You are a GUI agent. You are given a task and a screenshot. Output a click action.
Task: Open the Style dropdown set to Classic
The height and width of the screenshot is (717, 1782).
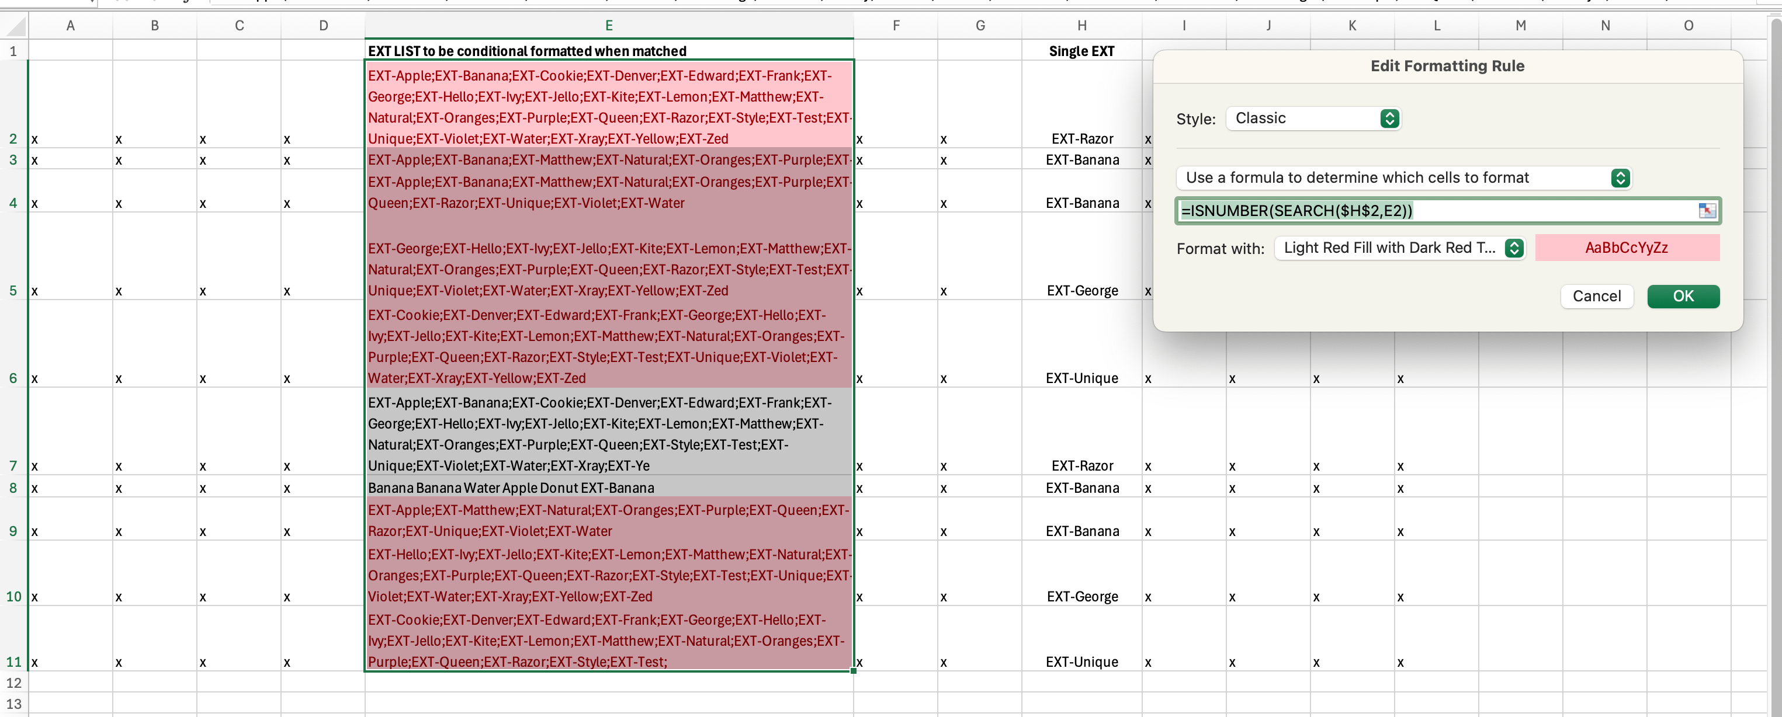tap(1313, 118)
